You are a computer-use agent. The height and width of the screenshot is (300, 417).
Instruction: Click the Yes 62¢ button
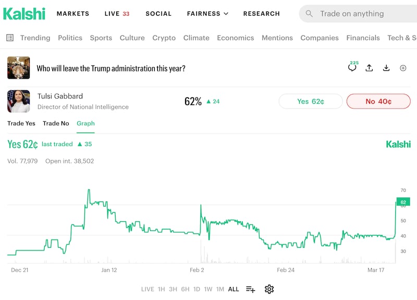[311, 101]
